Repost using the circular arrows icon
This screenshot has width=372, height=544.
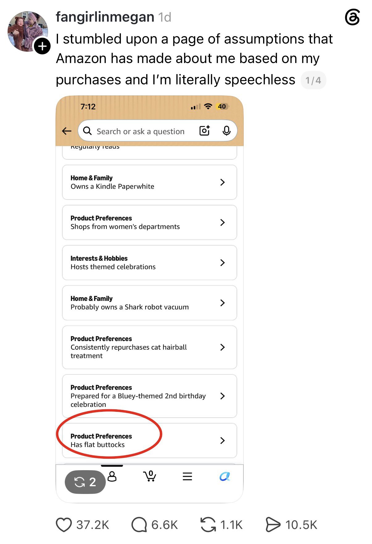point(208,525)
